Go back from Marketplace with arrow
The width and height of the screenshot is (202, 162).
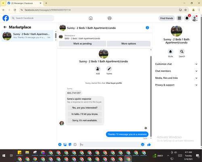[x=5, y=27]
